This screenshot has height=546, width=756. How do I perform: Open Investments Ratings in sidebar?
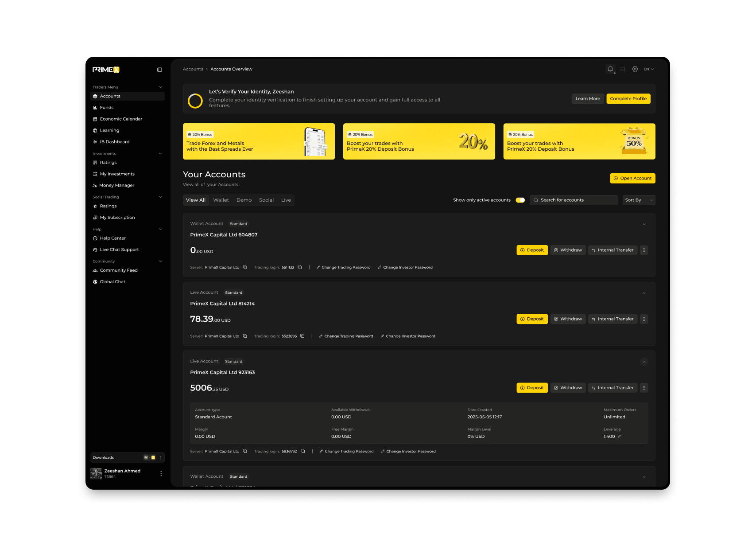click(x=128, y=163)
